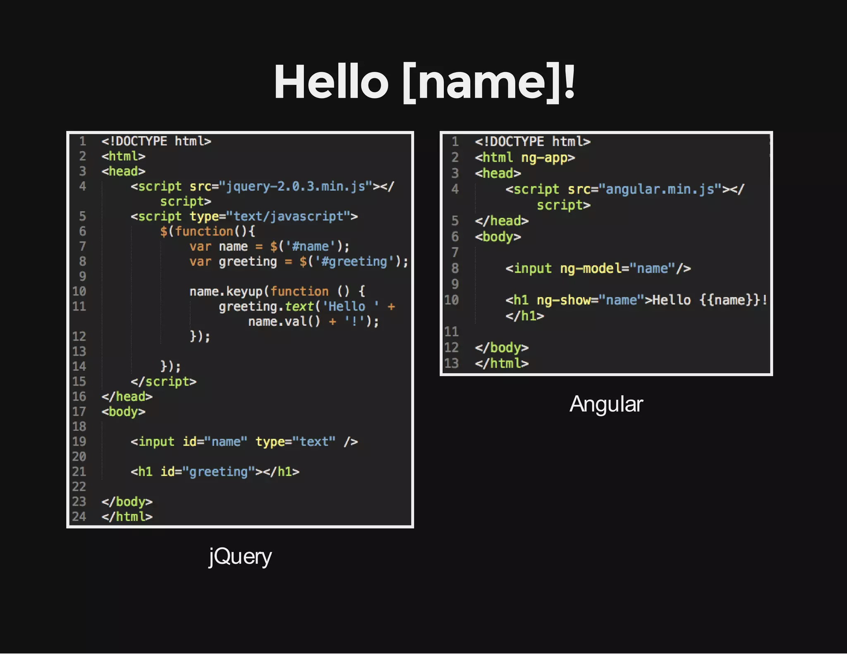The width and height of the screenshot is (847, 654).
Task: Click the script type="text/javascript" line
Action: click(244, 216)
